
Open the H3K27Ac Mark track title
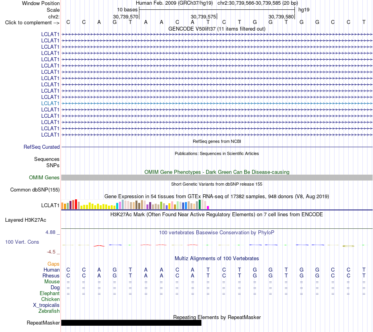click(217, 215)
